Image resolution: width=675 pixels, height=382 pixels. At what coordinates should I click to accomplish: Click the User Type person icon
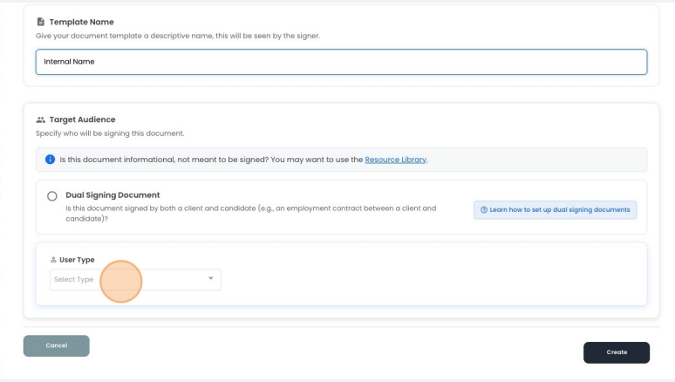point(53,260)
